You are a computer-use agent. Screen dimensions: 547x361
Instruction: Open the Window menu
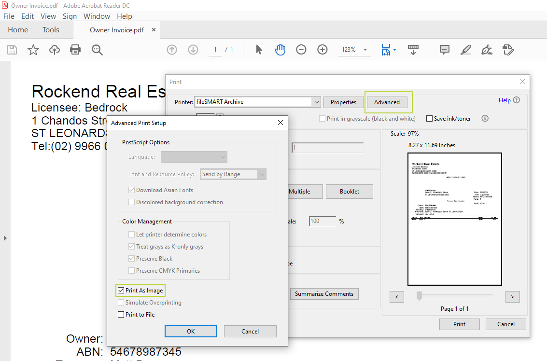[x=97, y=16]
